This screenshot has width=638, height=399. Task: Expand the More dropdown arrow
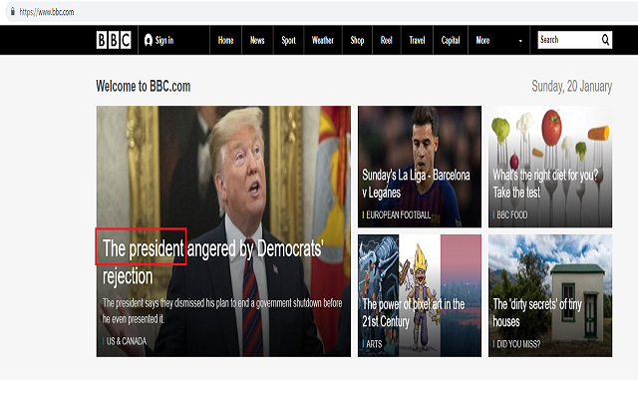(x=520, y=41)
